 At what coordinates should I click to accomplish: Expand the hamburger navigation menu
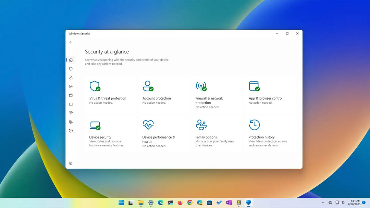(x=71, y=51)
